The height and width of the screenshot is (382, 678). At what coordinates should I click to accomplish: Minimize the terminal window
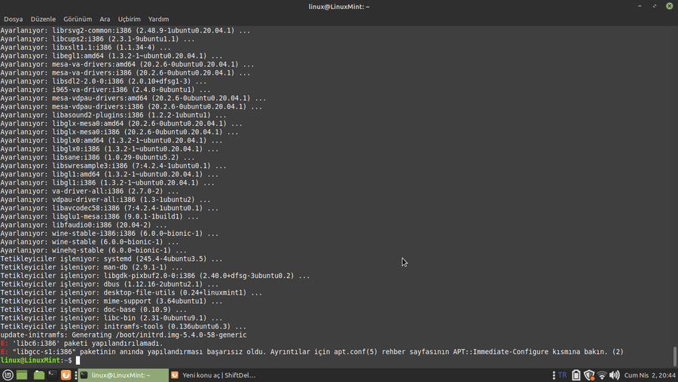[640, 6]
